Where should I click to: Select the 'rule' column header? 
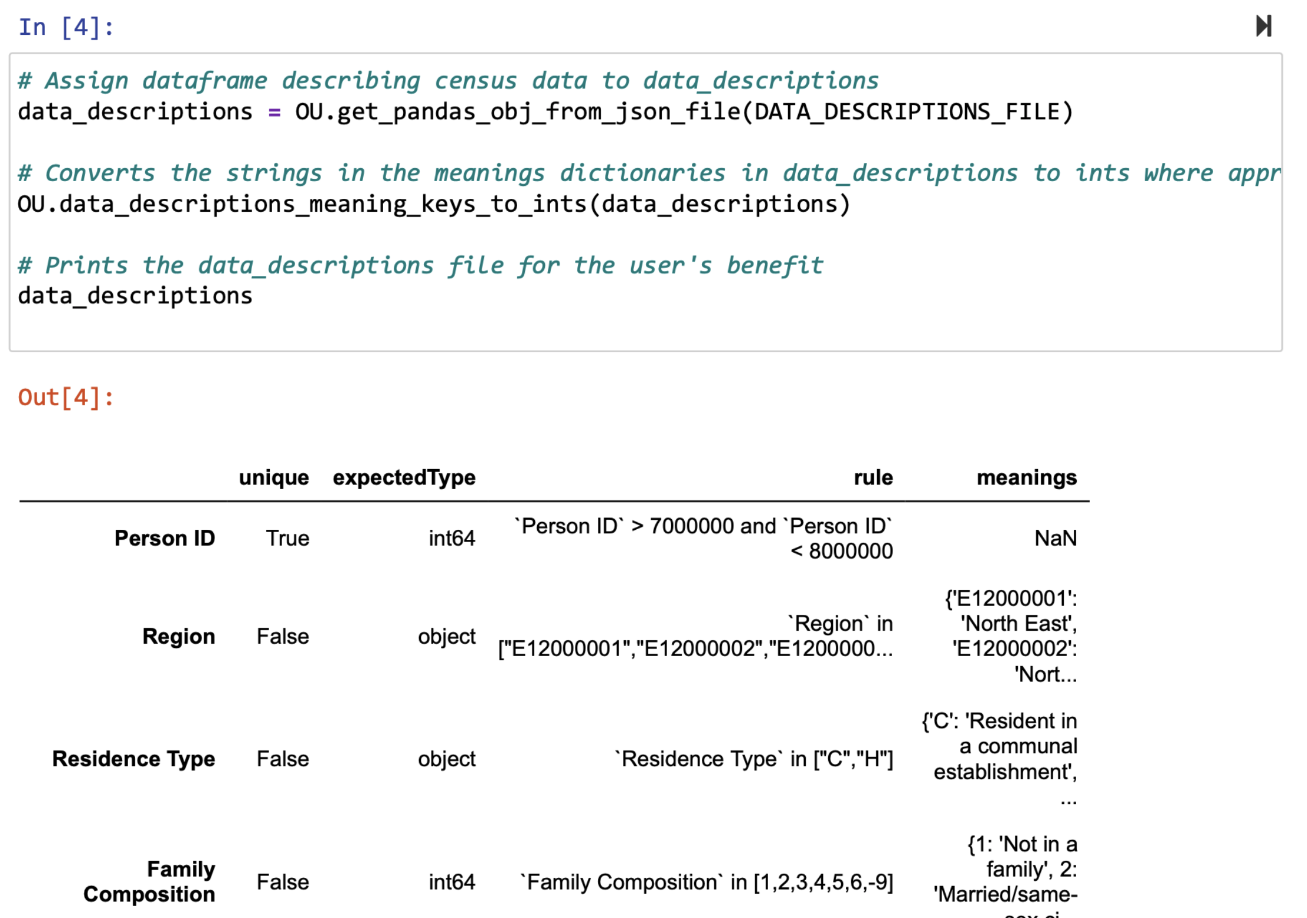(x=873, y=477)
